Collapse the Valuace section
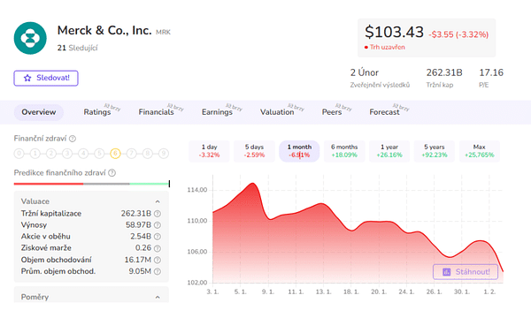The width and height of the screenshot is (531, 318). (158, 201)
